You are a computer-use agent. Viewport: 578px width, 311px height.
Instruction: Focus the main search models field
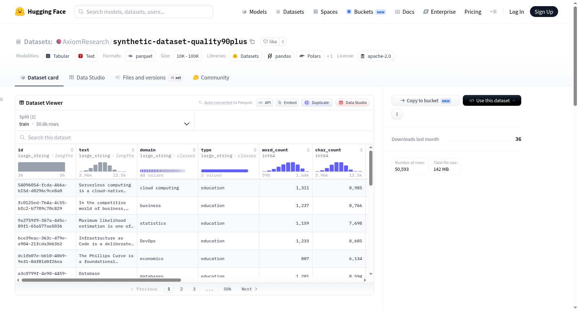(144, 12)
